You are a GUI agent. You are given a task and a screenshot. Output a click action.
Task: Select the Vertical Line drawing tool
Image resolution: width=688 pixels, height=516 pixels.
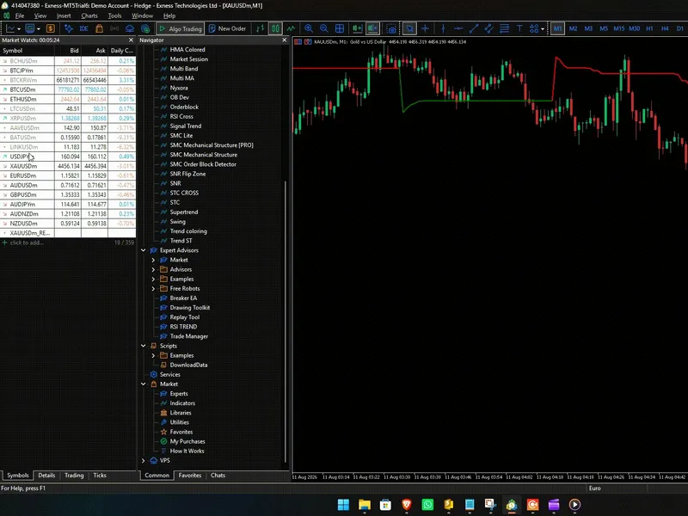[443, 28]
